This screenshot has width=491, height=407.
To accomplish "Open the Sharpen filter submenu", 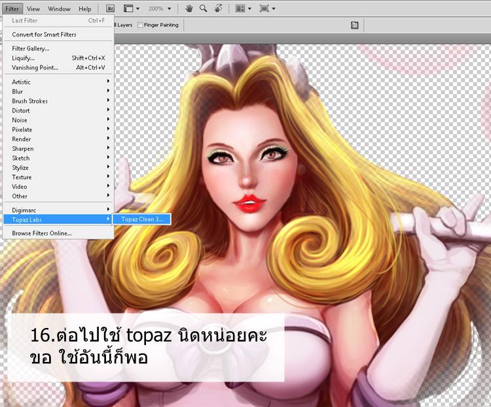I will pyautogui.click(x=58, y=149).
